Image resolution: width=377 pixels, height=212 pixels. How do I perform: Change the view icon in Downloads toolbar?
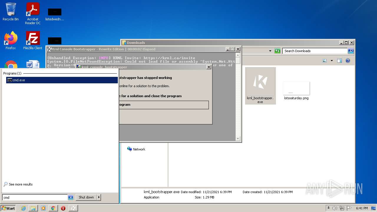(325, 61)
